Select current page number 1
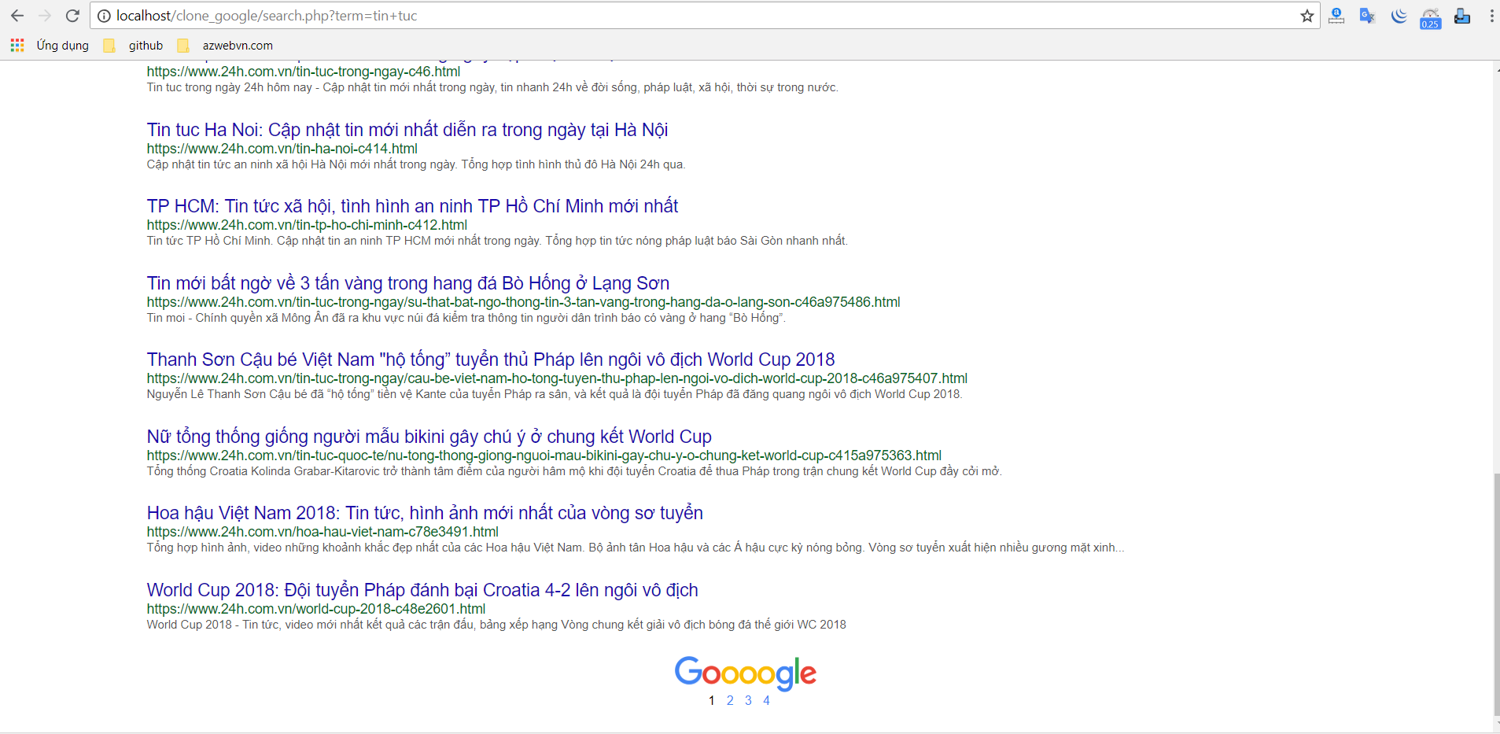Viewport: 1500px width, 734px height. [712, 700]
